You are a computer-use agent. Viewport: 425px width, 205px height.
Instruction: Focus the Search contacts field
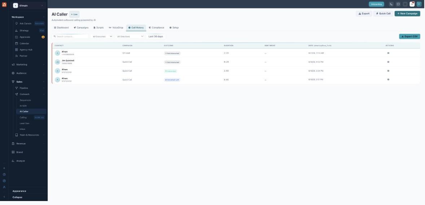tap(70, 36)
